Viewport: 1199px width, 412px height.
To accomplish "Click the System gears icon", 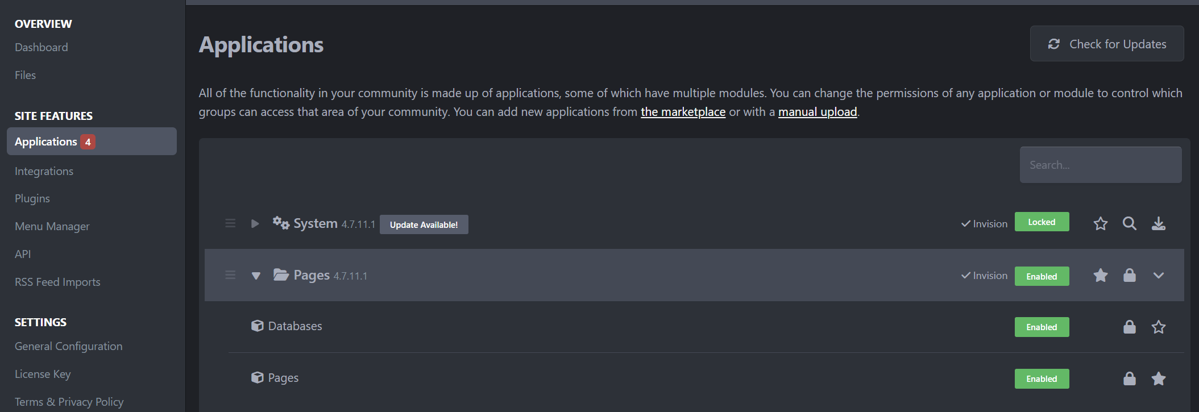I will pos(281,223).
